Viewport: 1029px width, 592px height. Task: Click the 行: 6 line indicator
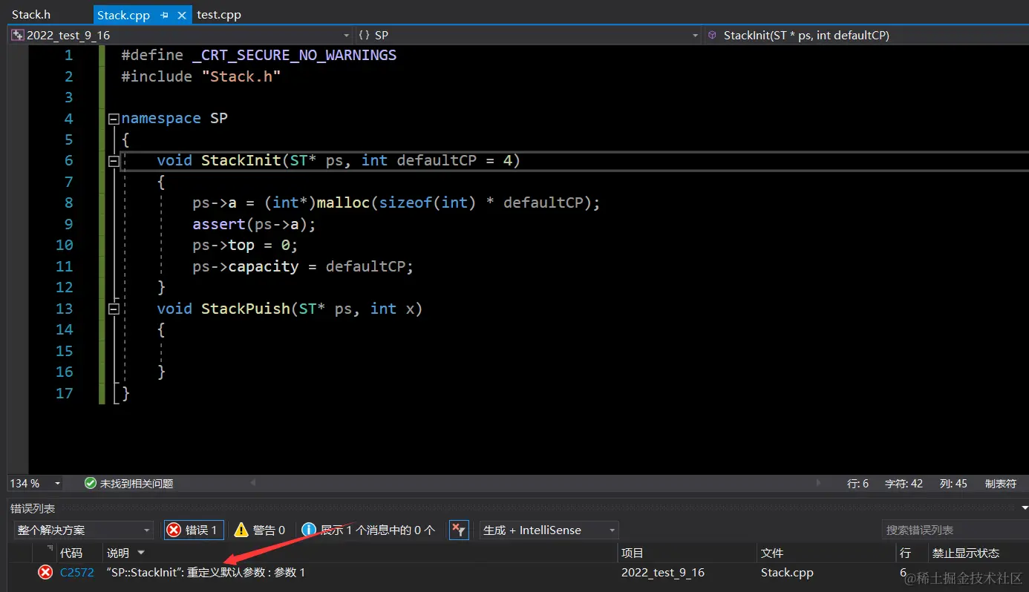coord(857,483)
